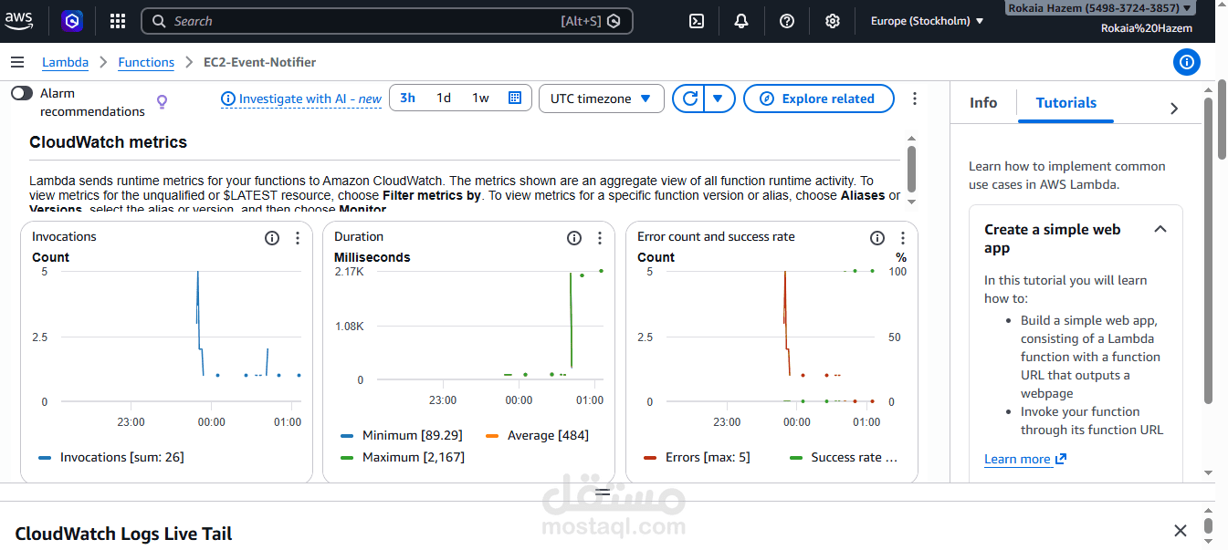The height and width of the screenshot is (550, 1228).
Task: Click the lightbulb beside Alarm recommendations
Action: click(x=162, y=101)
